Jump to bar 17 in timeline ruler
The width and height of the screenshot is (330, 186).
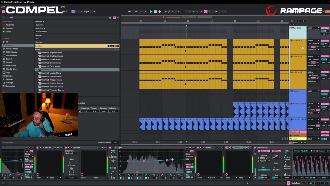click(235, 21)
